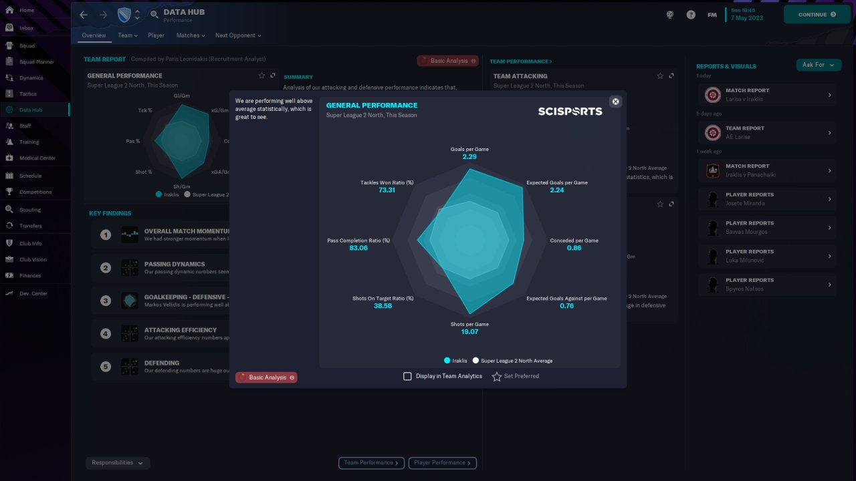Click the club badge in the top bar

click(124, 15)
